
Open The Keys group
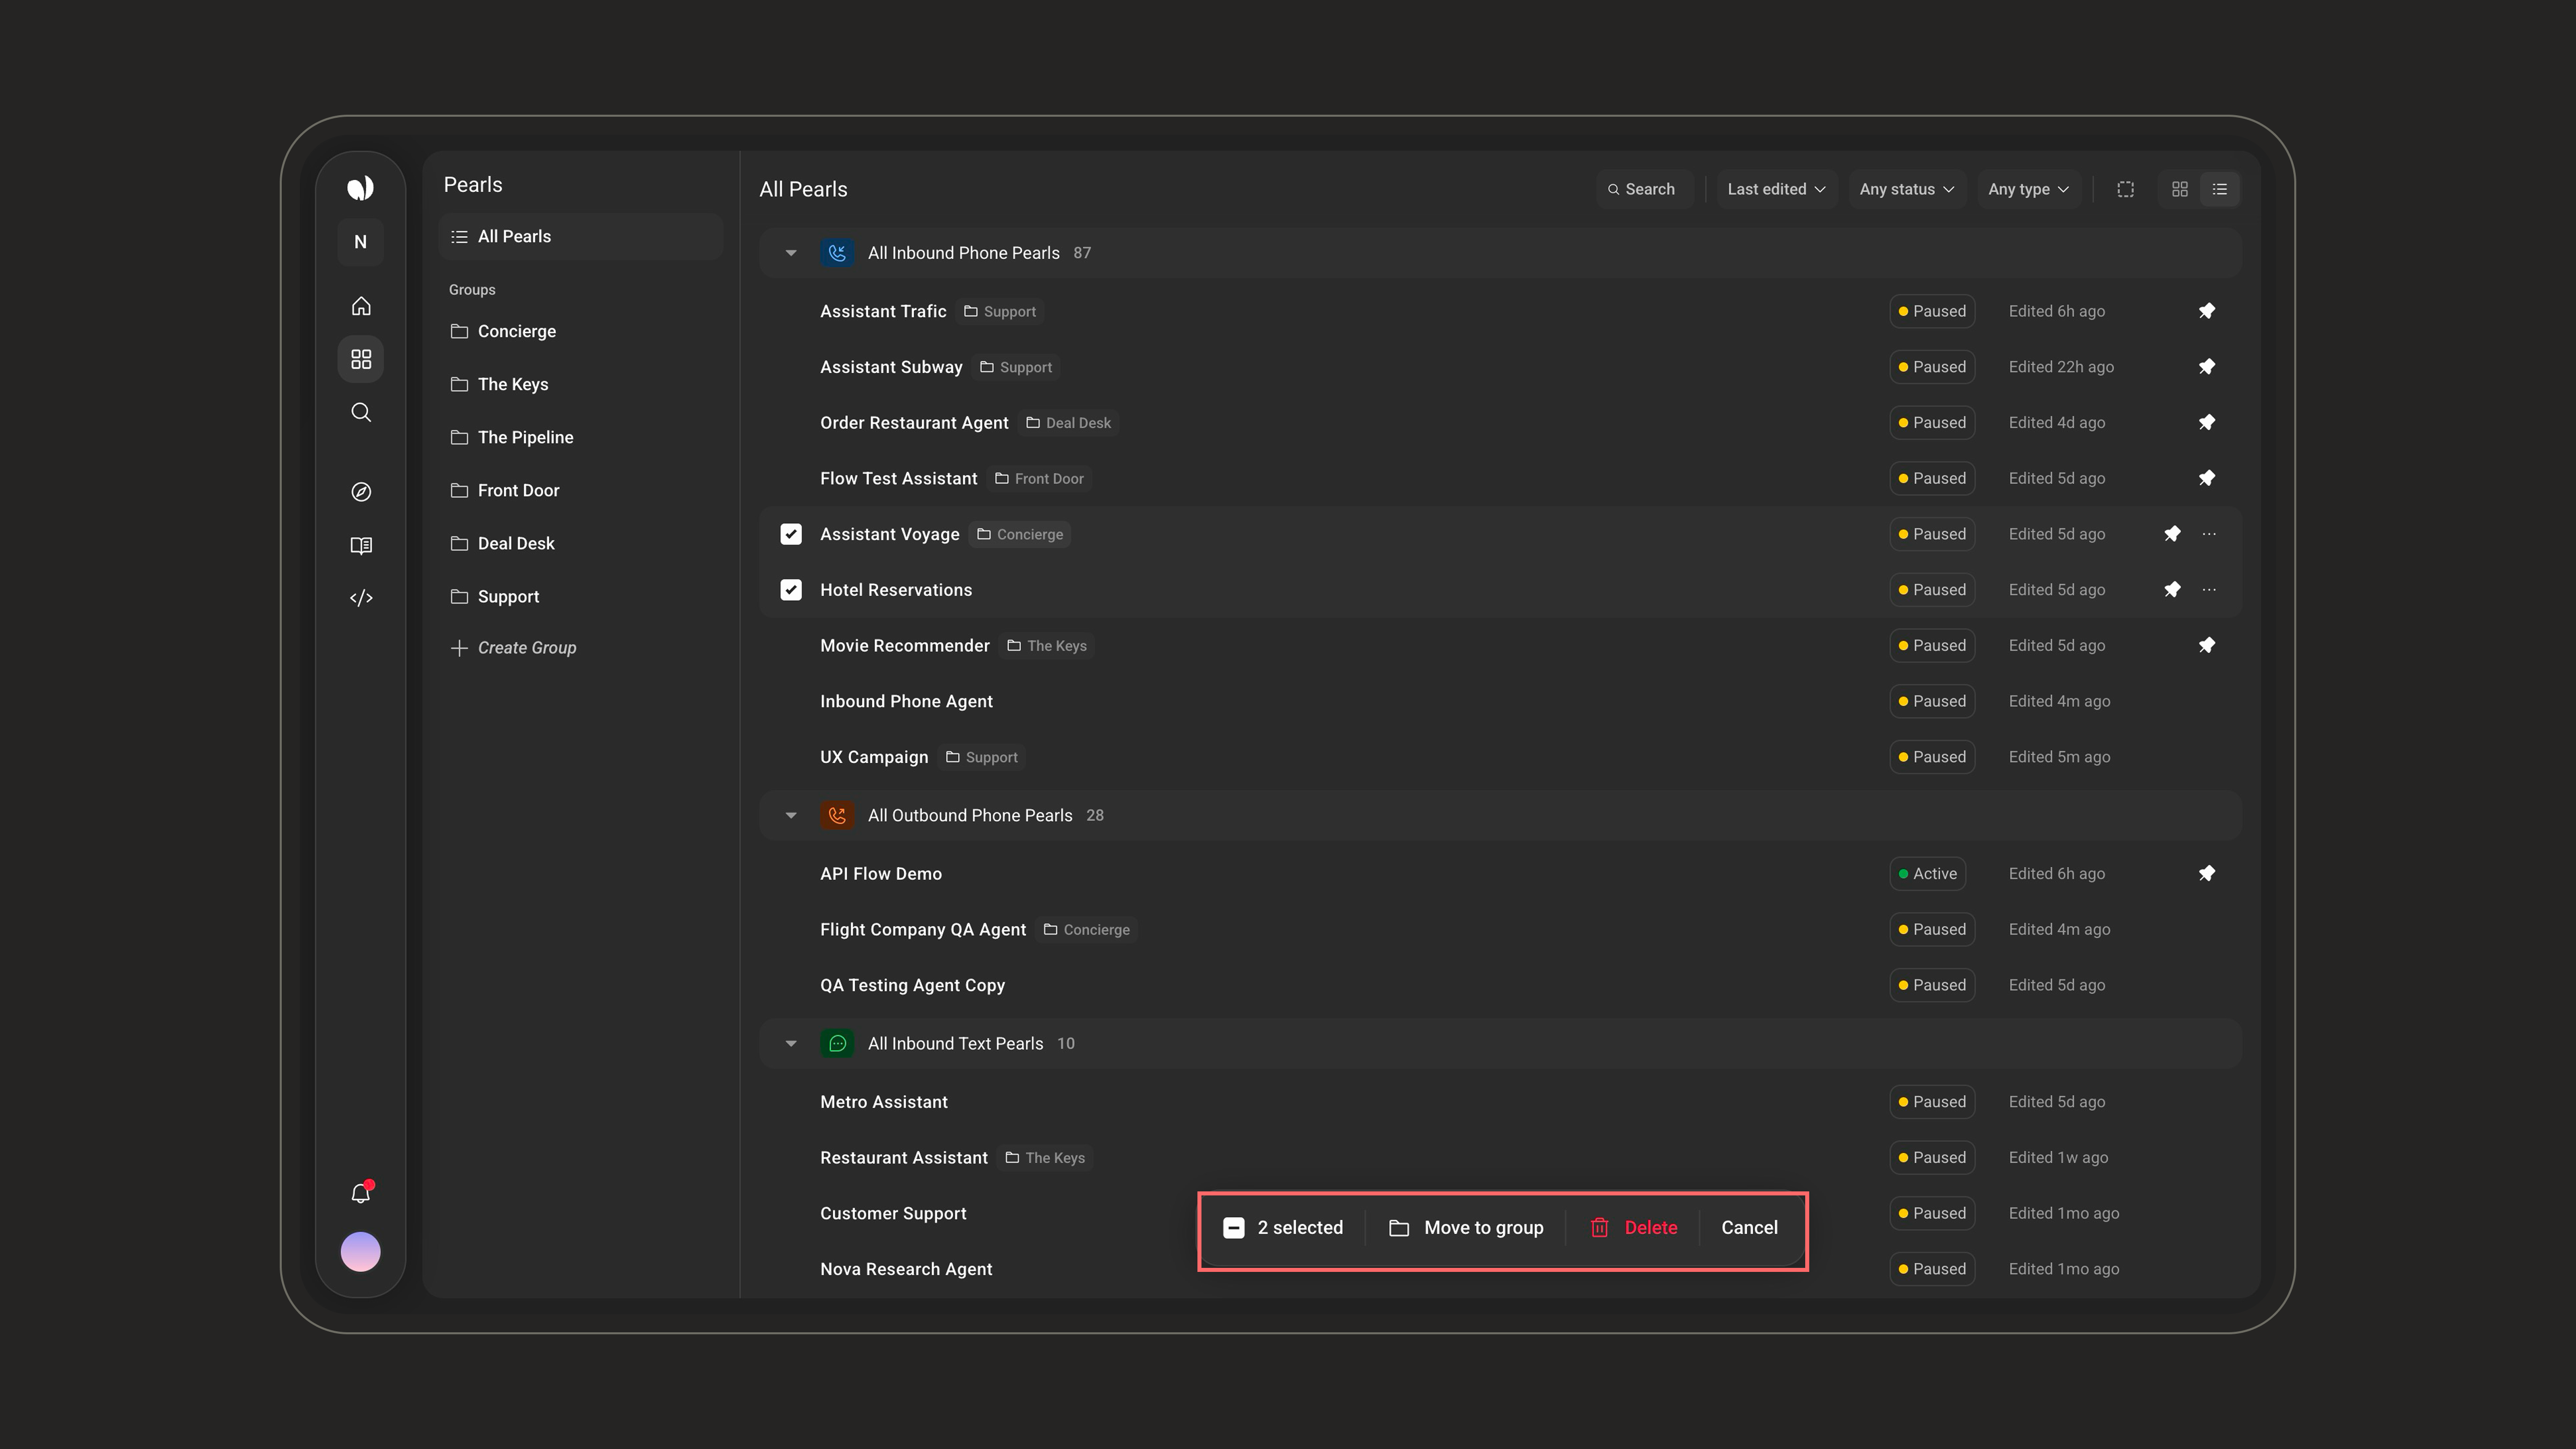[x=581, y=384]
